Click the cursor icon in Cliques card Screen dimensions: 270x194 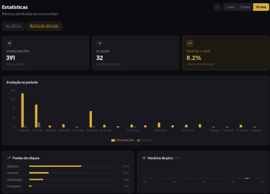100,43
